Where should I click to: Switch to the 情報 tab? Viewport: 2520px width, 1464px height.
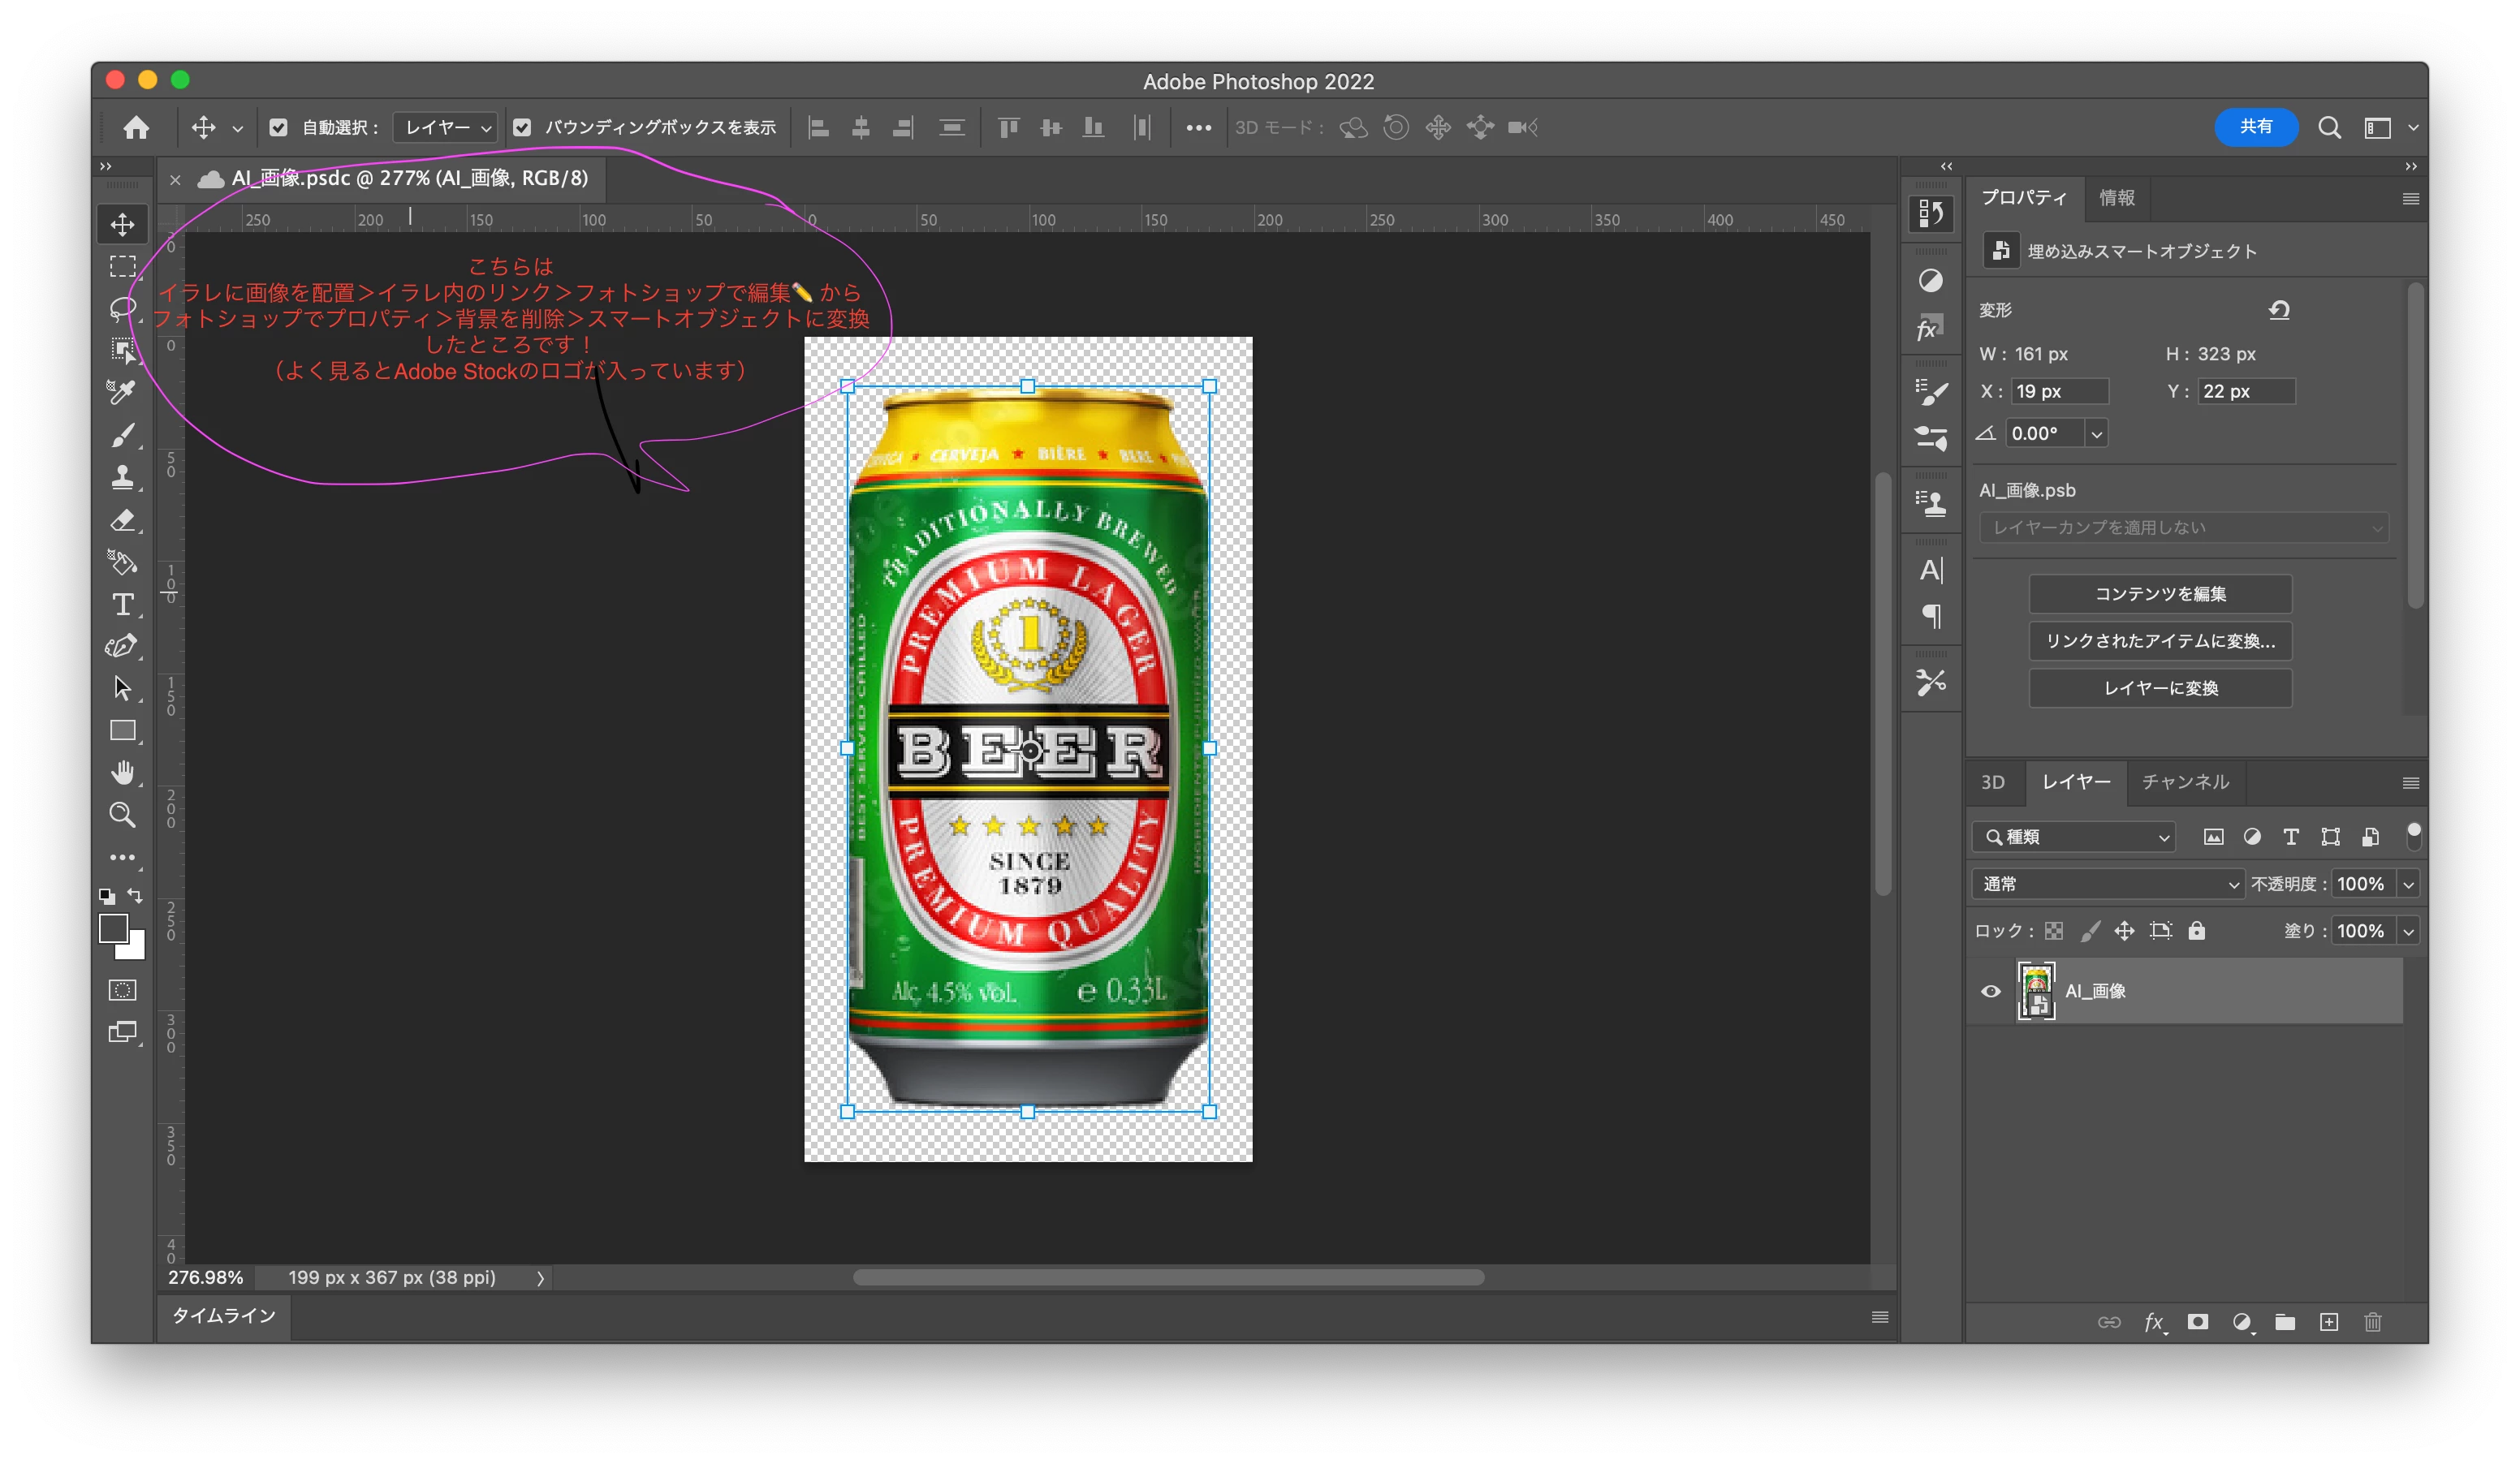2116,198
